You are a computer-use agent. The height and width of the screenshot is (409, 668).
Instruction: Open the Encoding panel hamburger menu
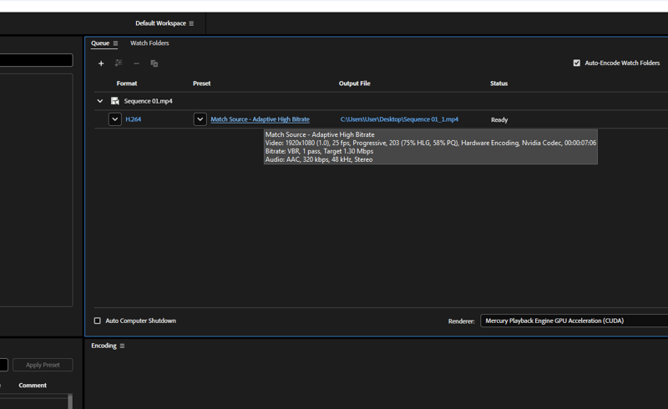122,346
